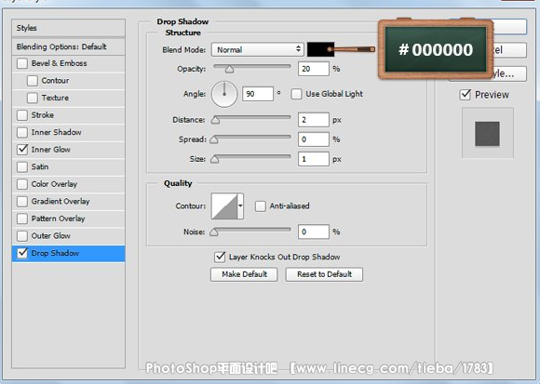Image resolution: width=540 pixels, height=384 pixels.
Task: Enable the Pattern Overlay checkbox
Action: click(22, 218)
